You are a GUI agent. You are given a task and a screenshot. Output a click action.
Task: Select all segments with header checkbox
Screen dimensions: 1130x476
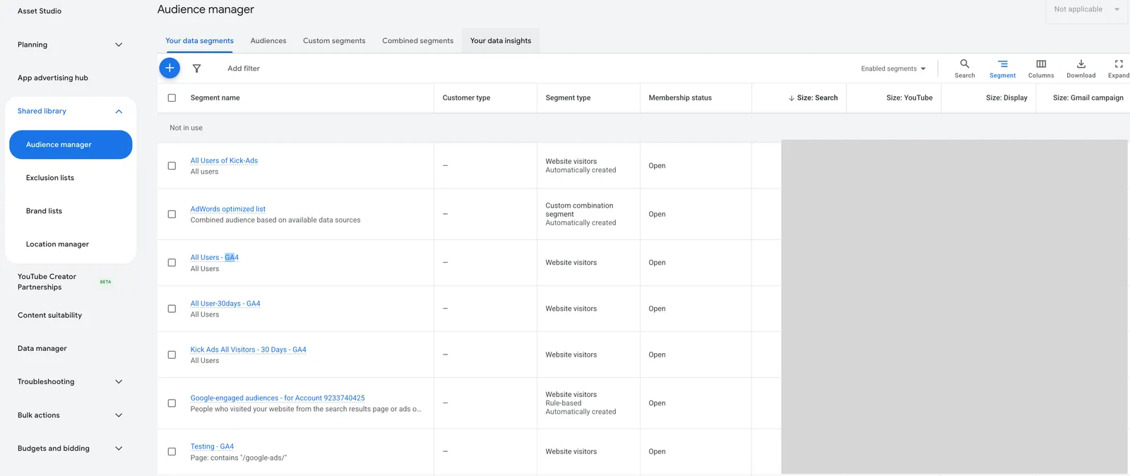[172, 98]
